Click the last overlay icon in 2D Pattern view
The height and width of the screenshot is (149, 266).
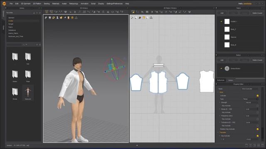(x=151, y=17)
